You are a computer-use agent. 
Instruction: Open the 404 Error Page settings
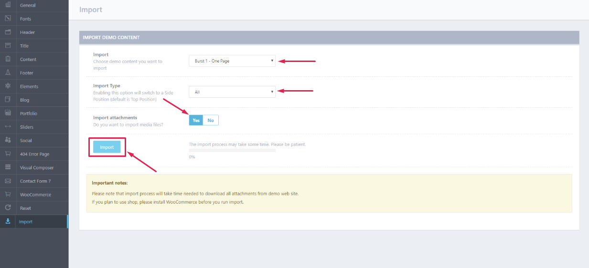click(x=34, y=154)
